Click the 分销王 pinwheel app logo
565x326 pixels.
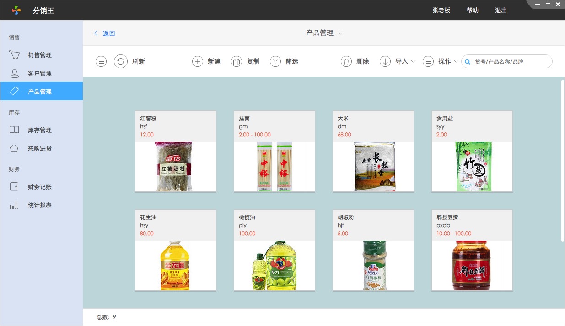click(x=16, y=10)
